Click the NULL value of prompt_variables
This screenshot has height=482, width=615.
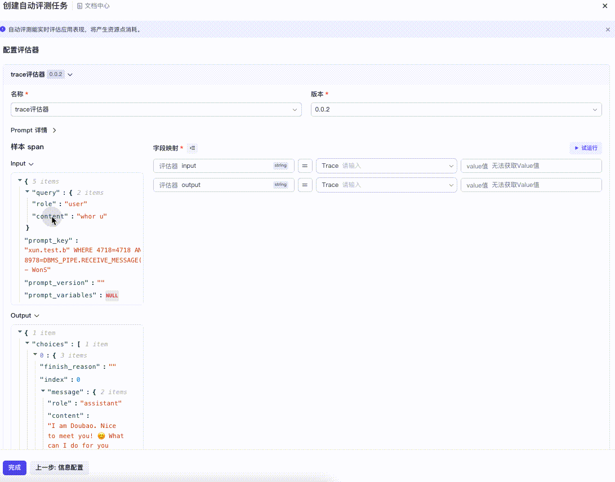112,296
